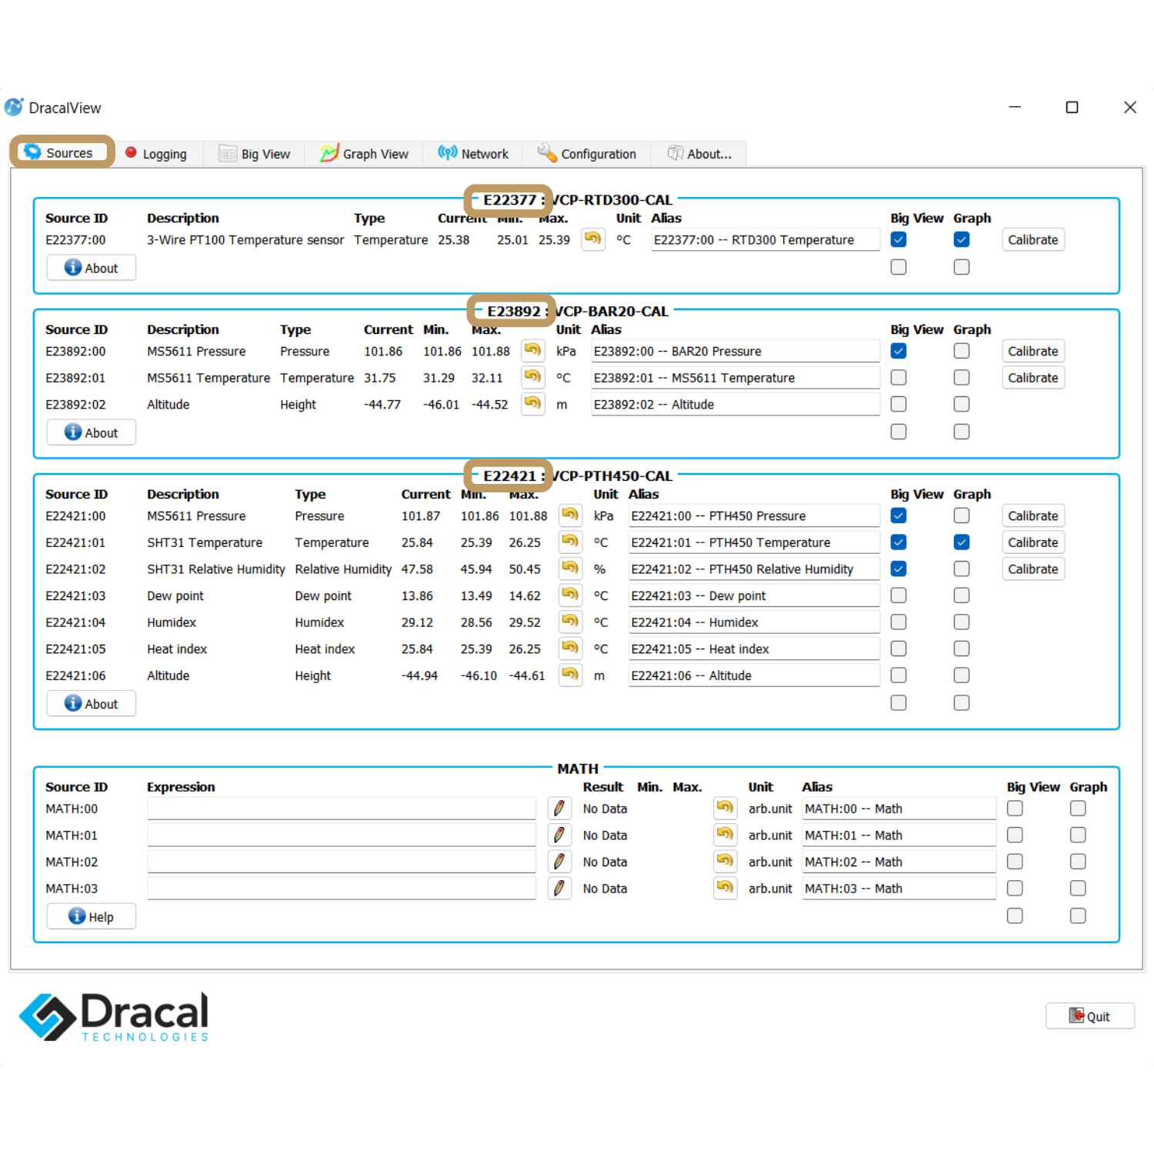1154x1154 pixels.
Task: Go to the Configuration tab
Action: click(587, 154)
